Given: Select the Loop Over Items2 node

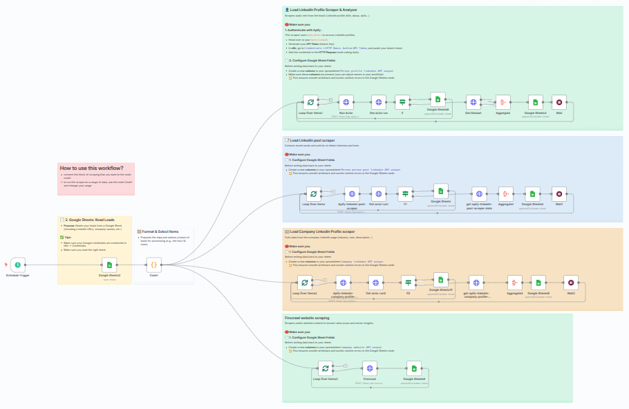Looking at the screenshot, I should pos(304,283).
